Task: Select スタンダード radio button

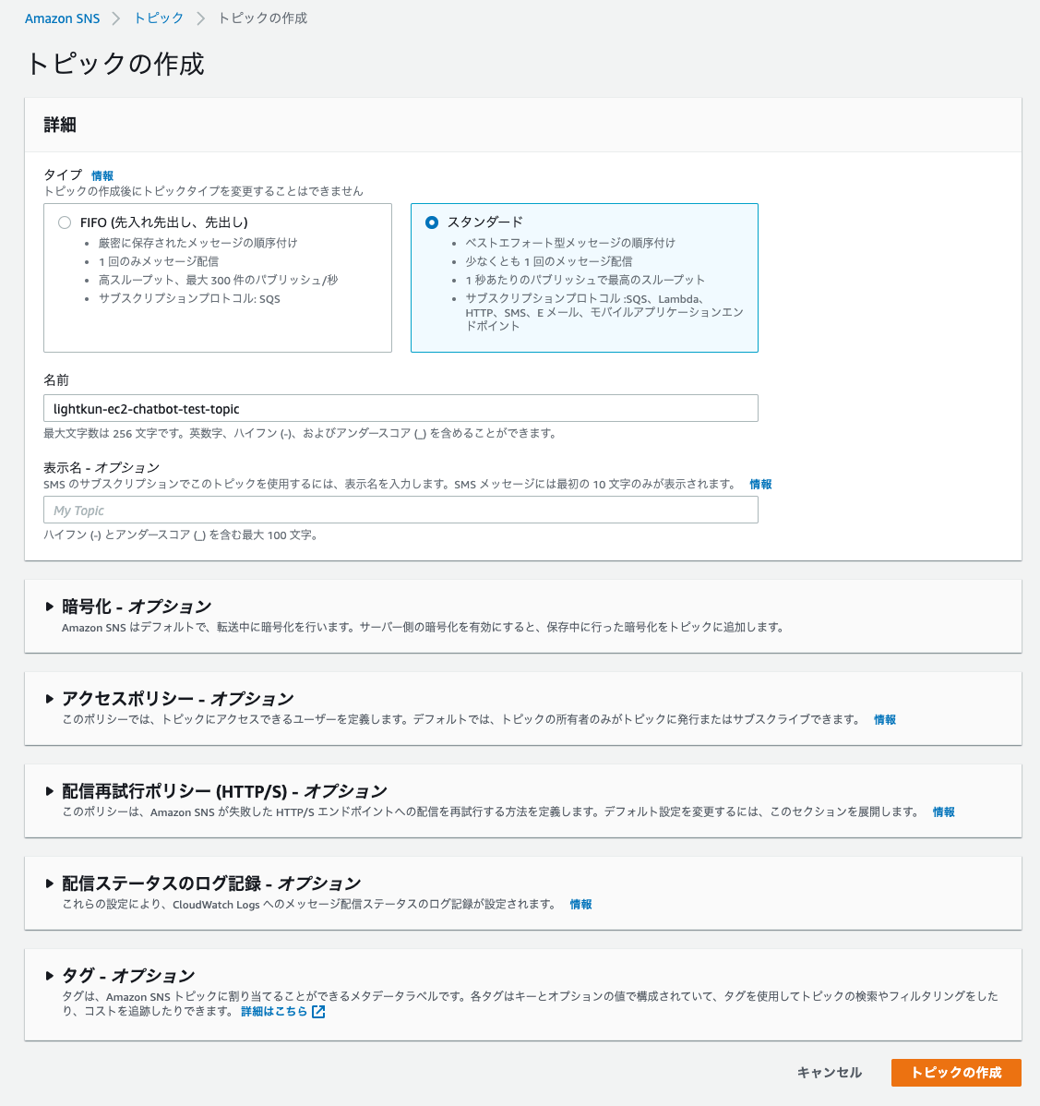Action: (x=432, y=222)
